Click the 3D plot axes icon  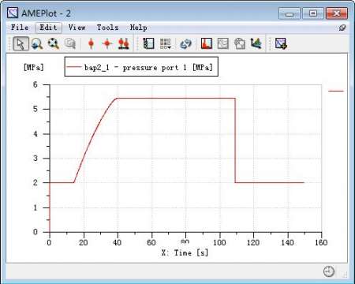click(x=256, y=43)
